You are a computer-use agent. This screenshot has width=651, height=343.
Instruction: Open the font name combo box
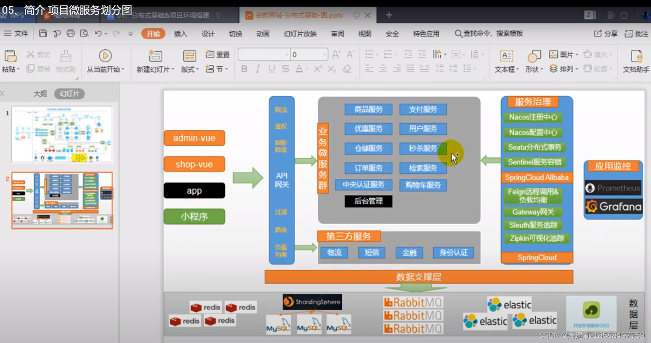tap(264, 55)
